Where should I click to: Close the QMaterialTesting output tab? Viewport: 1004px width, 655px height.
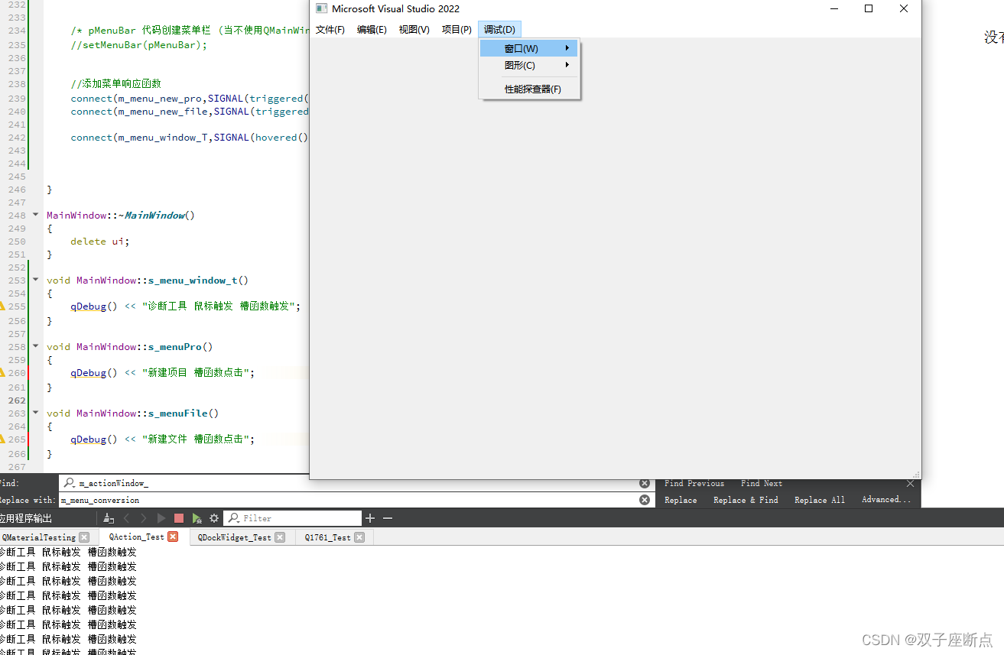pos(84,537)
